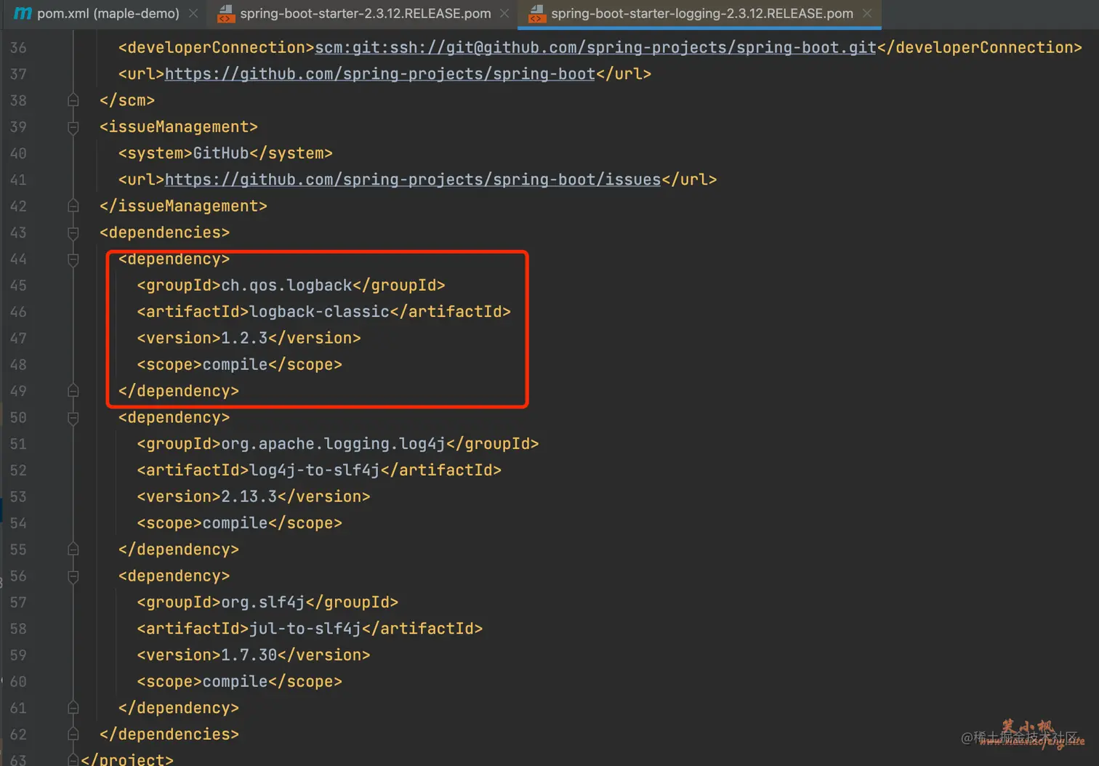Click the org.slf4j groupId text
Screen dimensions: 1099x766
click(x=263, y=602)
